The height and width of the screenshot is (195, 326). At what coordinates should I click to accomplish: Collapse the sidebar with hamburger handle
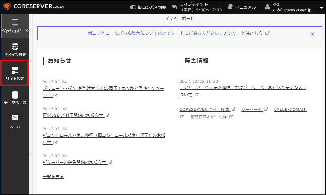pos(31,155)
